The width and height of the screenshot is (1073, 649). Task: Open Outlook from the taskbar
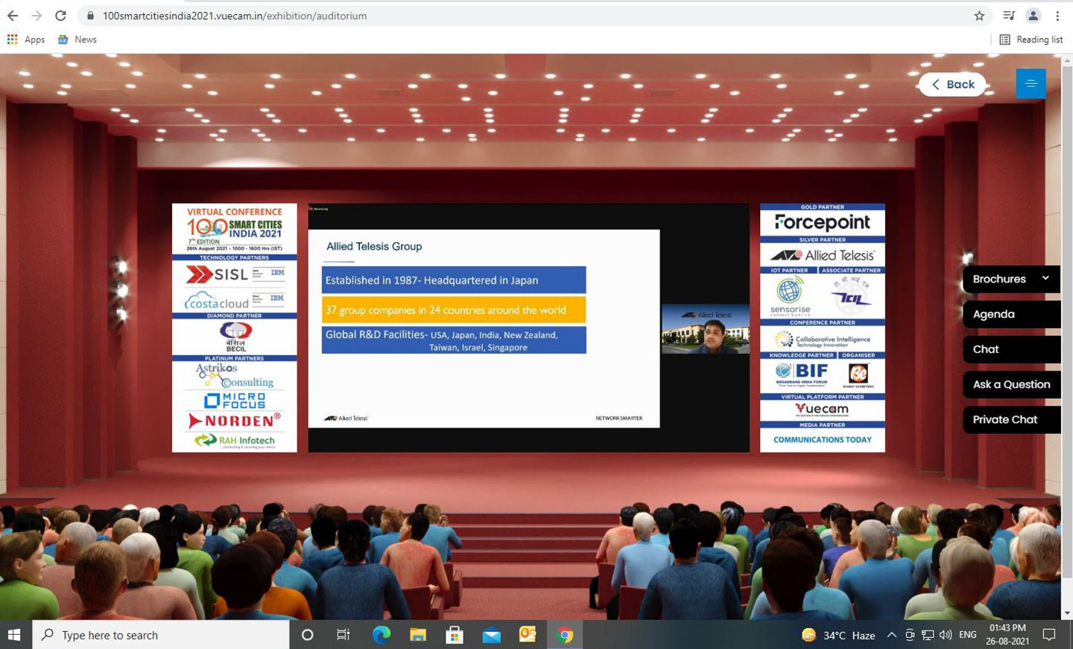click(528, 635)
